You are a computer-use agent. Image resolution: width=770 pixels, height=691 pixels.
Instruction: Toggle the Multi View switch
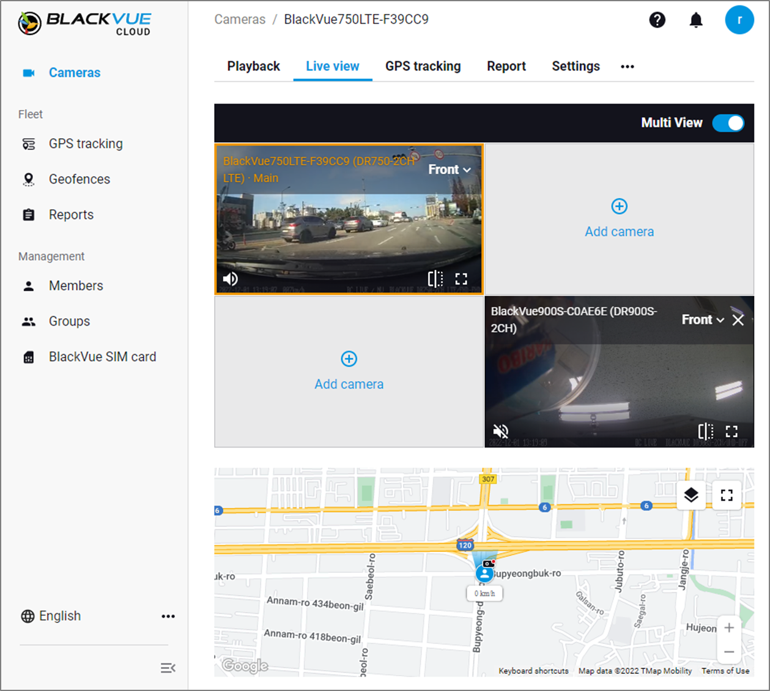pyautogui.click(x=728, y=123)
